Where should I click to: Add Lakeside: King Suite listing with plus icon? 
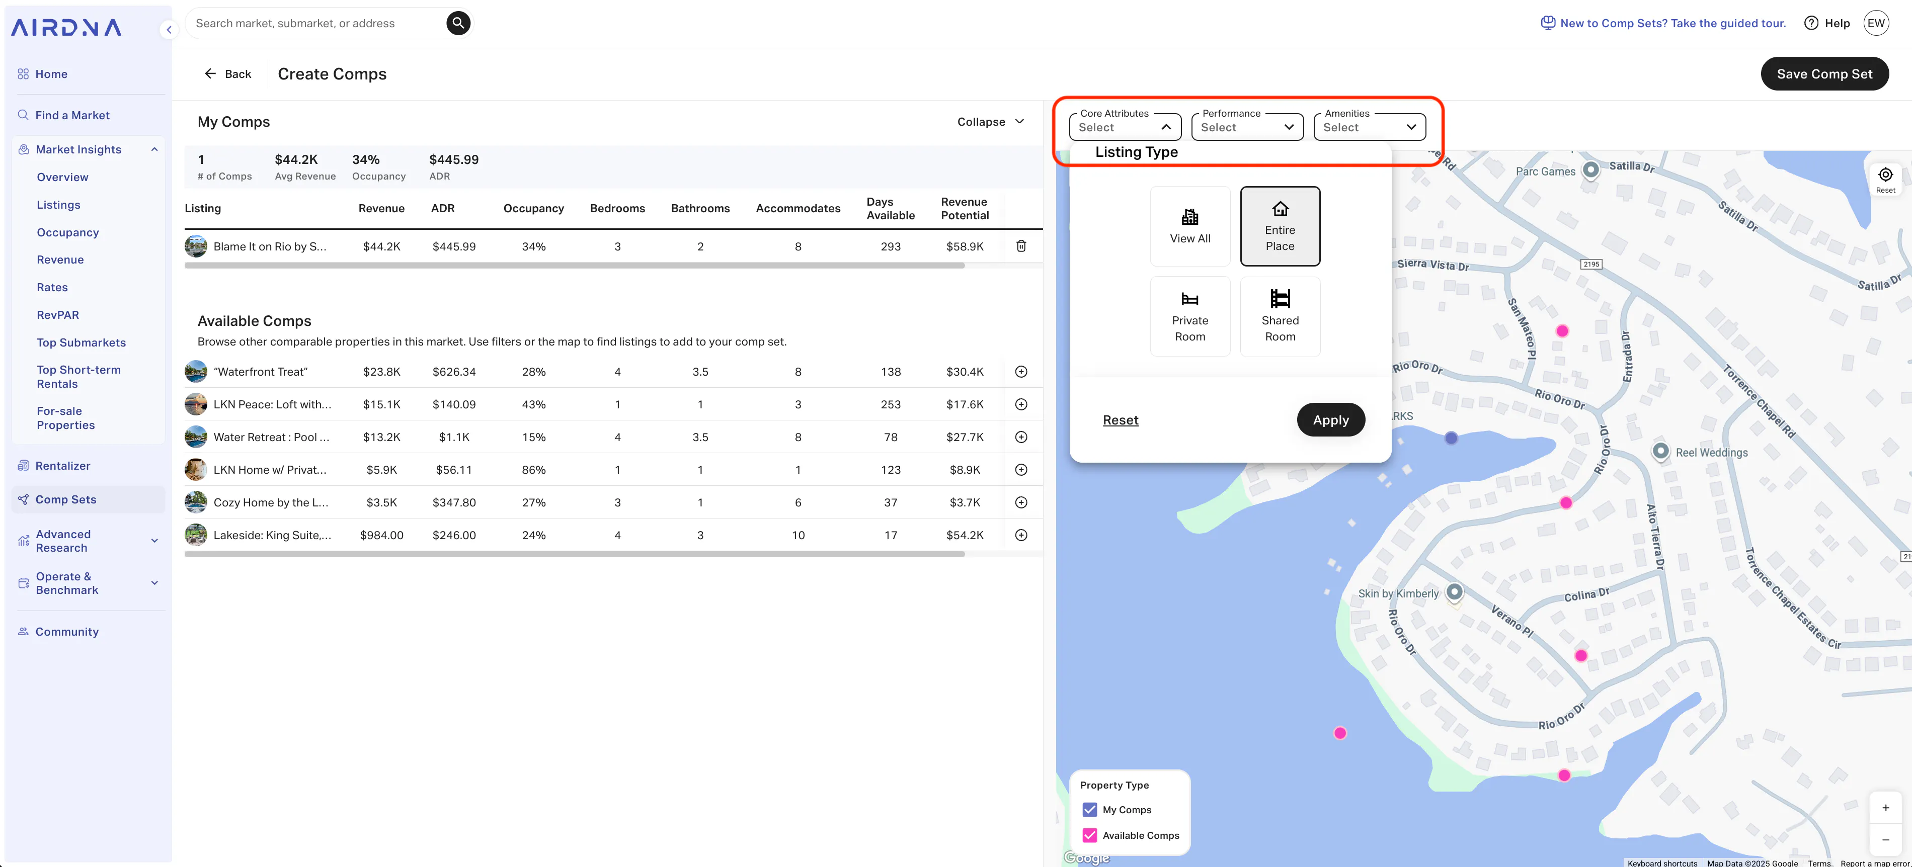(x=1020, y=535)
